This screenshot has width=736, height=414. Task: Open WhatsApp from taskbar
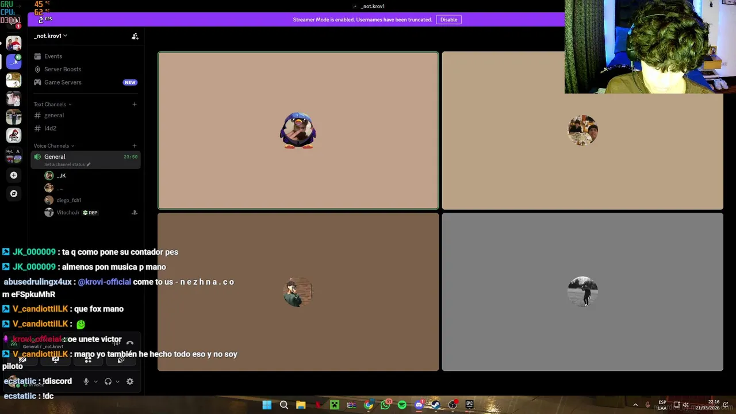click(x=385, y=405)
